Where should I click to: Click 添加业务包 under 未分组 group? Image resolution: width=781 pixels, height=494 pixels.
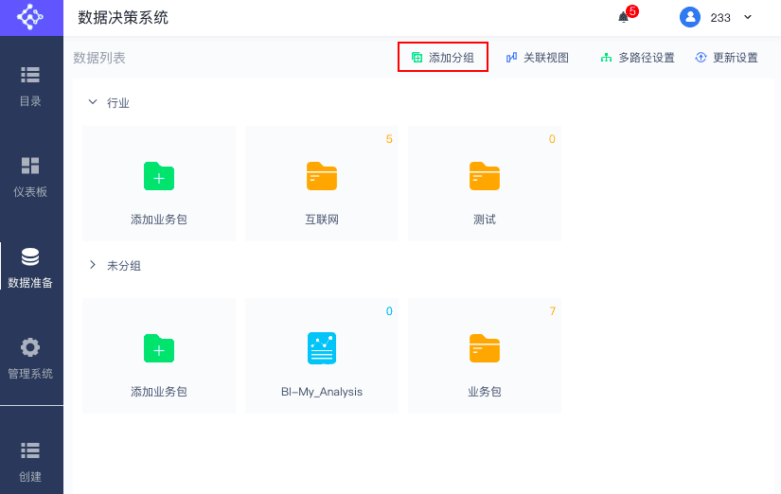click(x=159, y=356)
